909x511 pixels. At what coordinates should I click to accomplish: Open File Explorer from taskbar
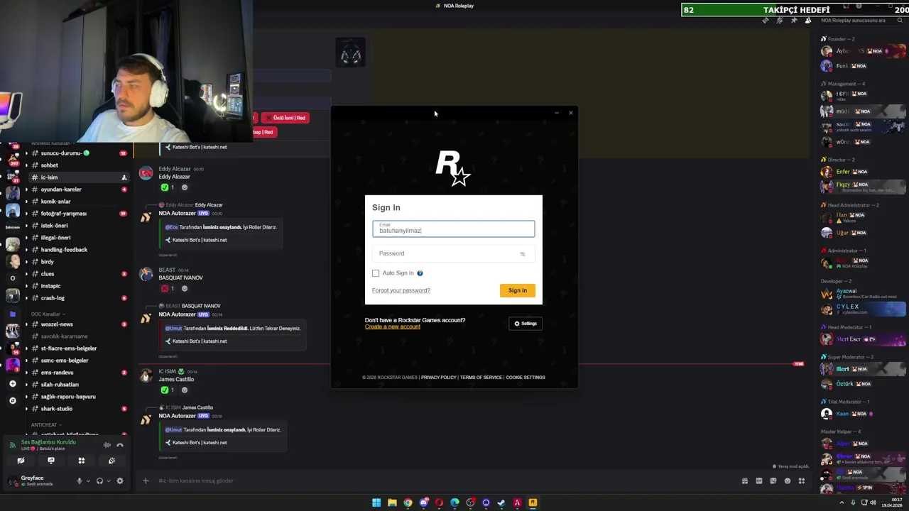392,503
